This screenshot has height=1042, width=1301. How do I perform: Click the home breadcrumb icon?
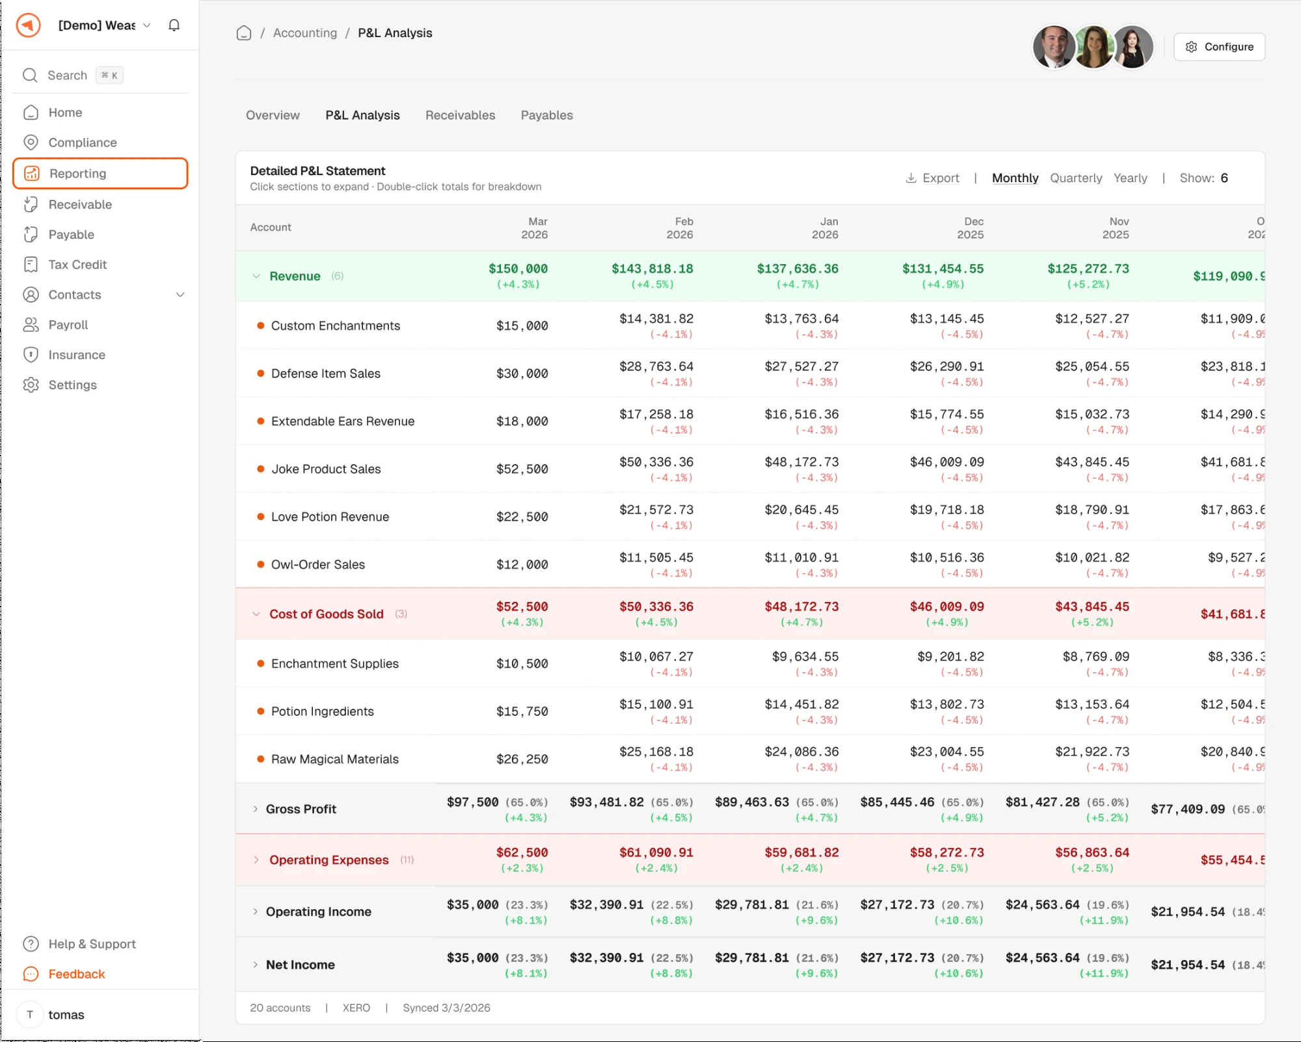[244, 33]
